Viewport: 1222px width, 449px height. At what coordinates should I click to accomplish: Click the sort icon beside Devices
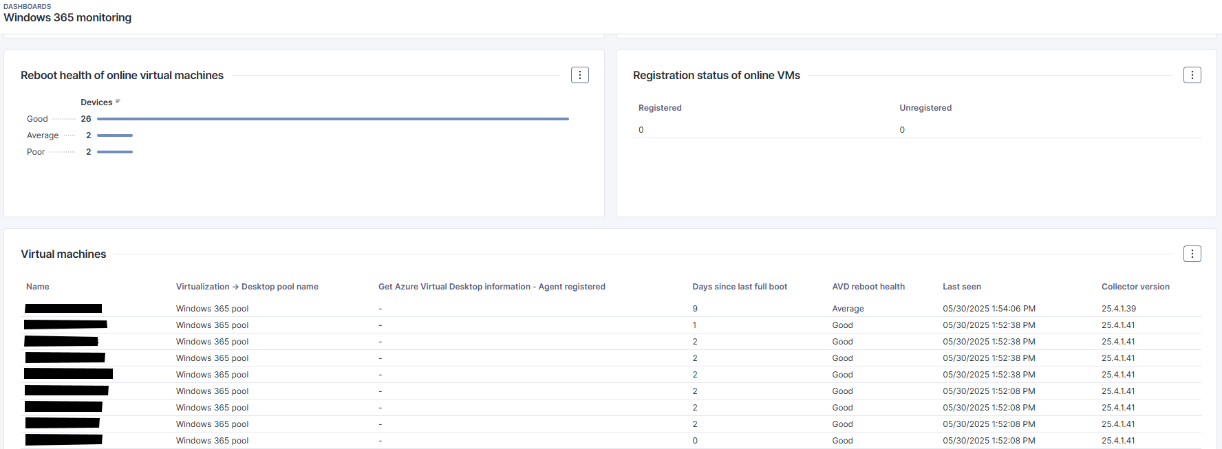pyautogui.click(x=118, y=102)
